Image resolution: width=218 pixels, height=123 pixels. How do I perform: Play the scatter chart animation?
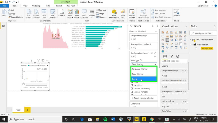point(23,84)
